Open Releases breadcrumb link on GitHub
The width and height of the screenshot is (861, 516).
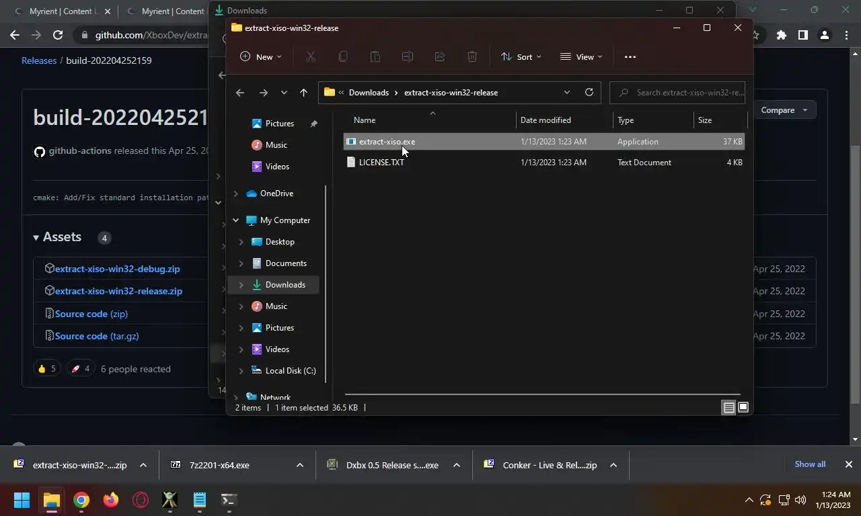pyautogui.click(x=39, y=60)
